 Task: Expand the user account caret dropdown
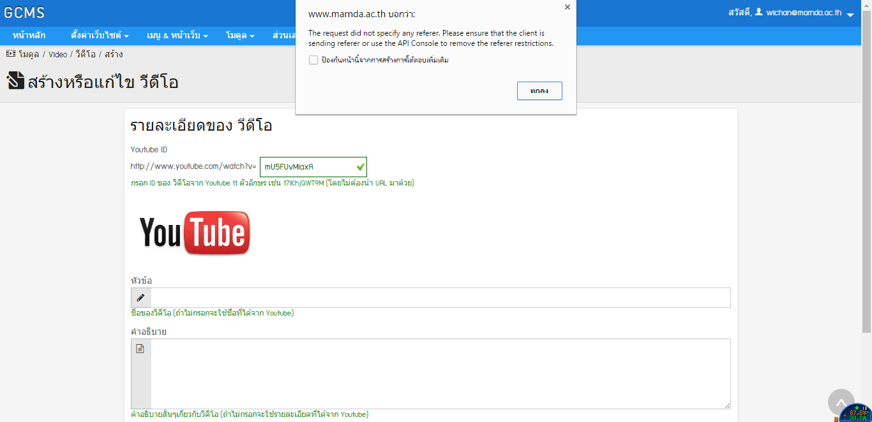click(850, 14)
